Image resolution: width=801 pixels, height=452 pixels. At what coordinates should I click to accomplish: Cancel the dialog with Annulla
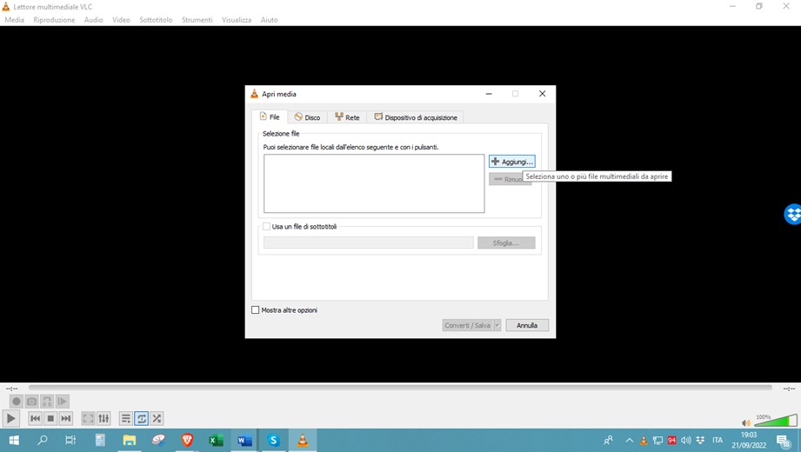(527, 325)
